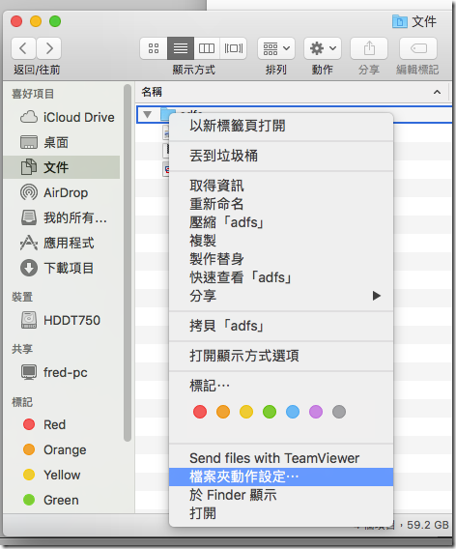
Task: Click the 名稱 column header
Action: [152, 92]
